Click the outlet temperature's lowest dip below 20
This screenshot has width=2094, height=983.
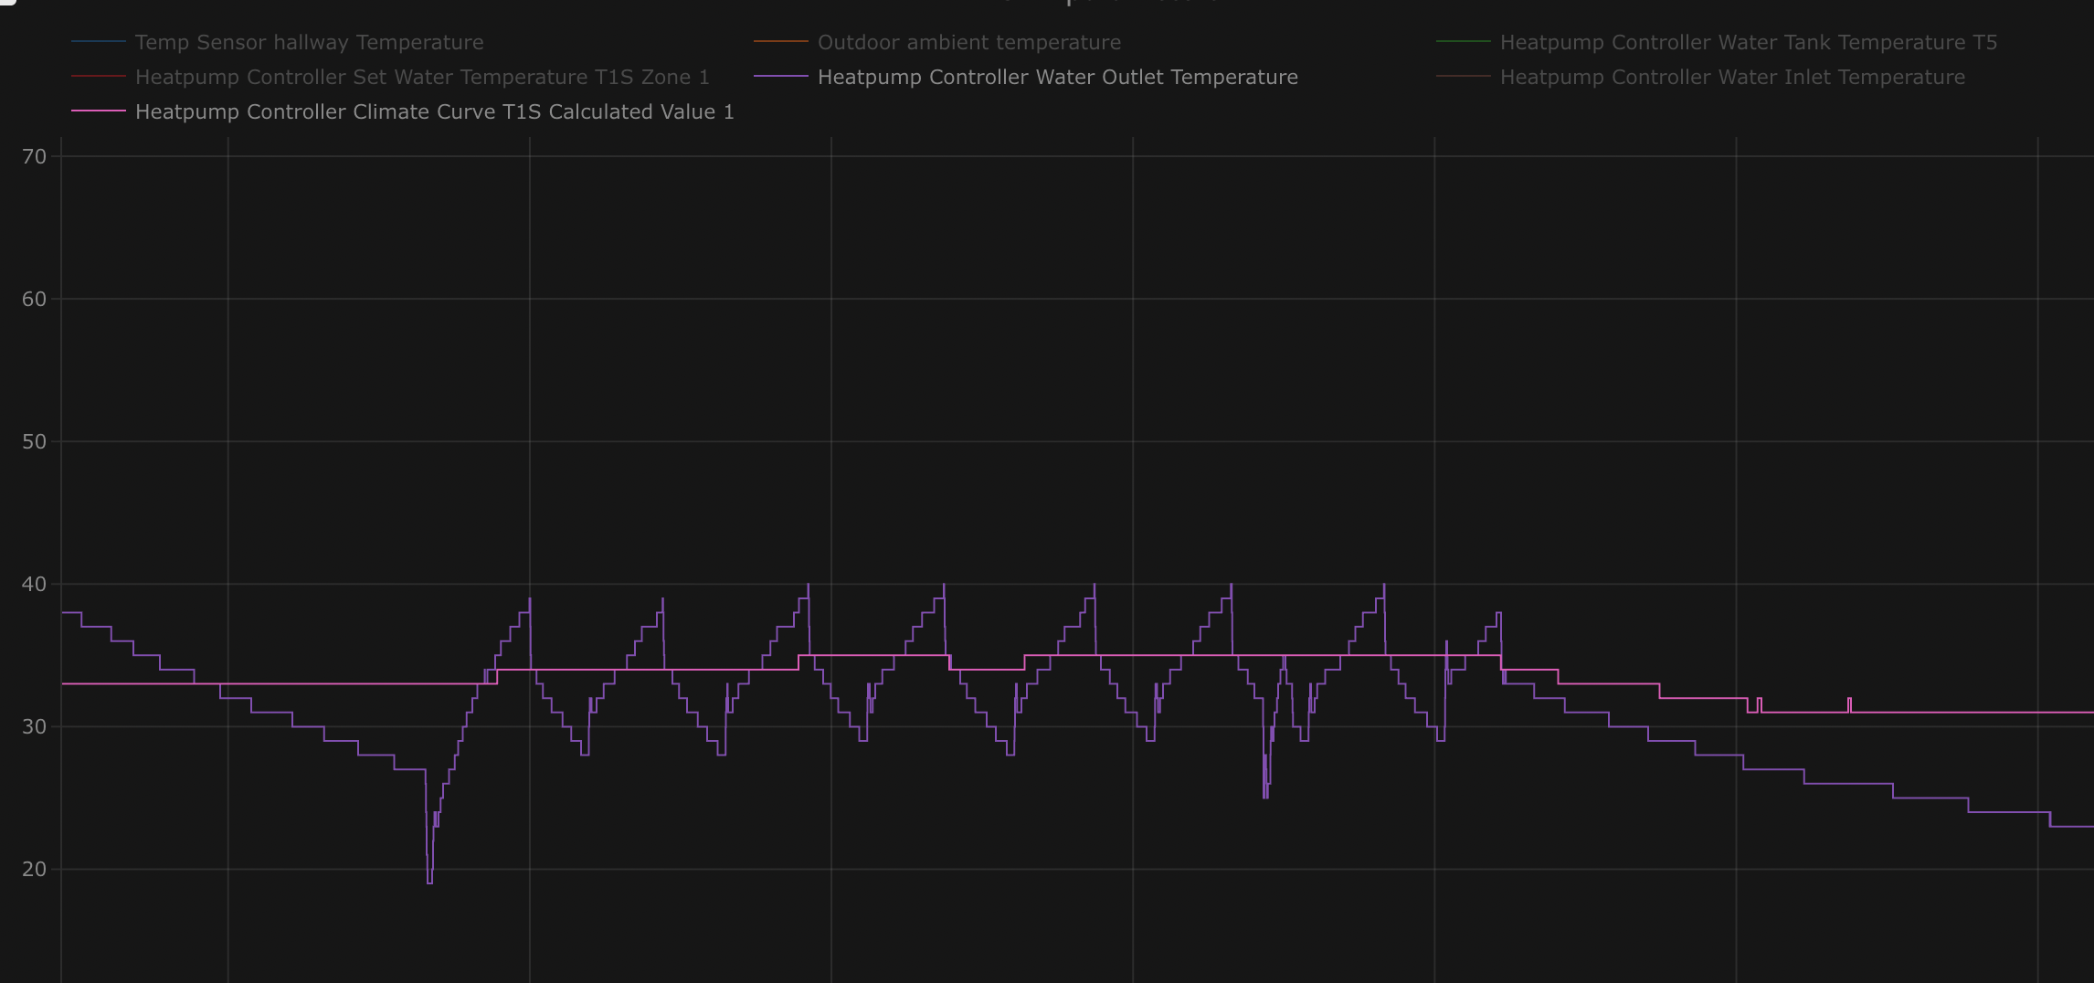tap(429, 882)
